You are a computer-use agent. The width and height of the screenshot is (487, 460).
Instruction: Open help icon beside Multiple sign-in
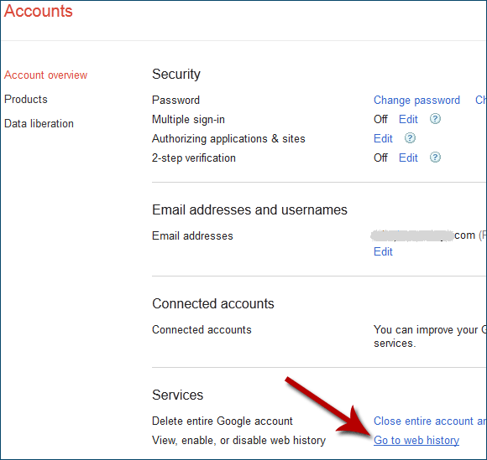click(435, 119)
